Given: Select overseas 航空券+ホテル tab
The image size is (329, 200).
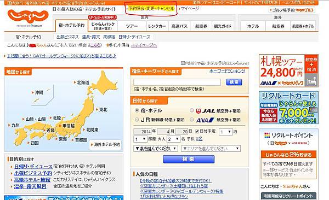Looking at the screenshot, I should pyautogui.click(x=303, y=26).
